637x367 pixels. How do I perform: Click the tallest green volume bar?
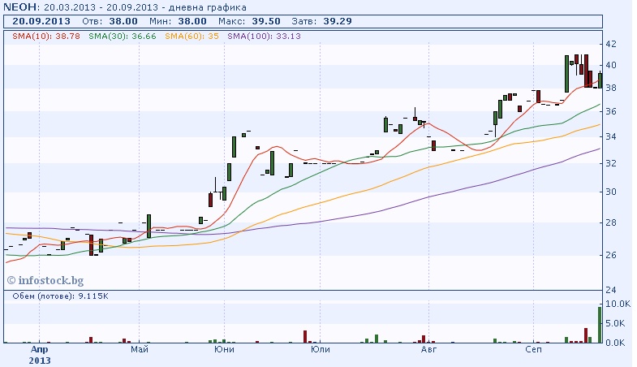point(600,325)
